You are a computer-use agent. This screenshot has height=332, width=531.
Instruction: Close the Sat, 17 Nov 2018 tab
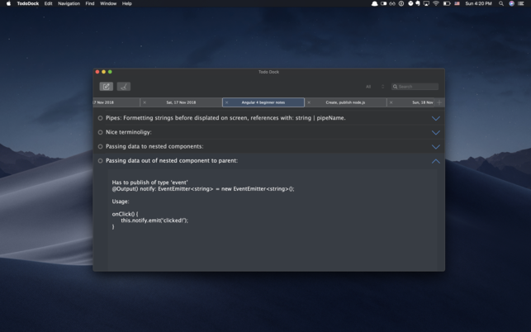click(x=145, y=102)
